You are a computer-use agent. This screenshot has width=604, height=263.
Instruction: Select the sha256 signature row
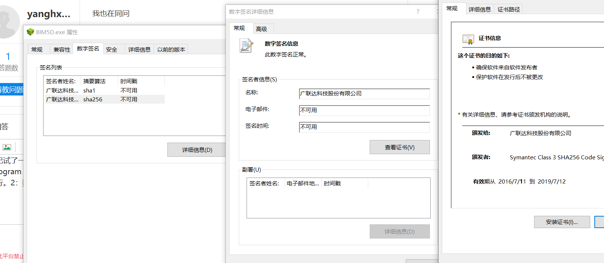tap(105, 99)
